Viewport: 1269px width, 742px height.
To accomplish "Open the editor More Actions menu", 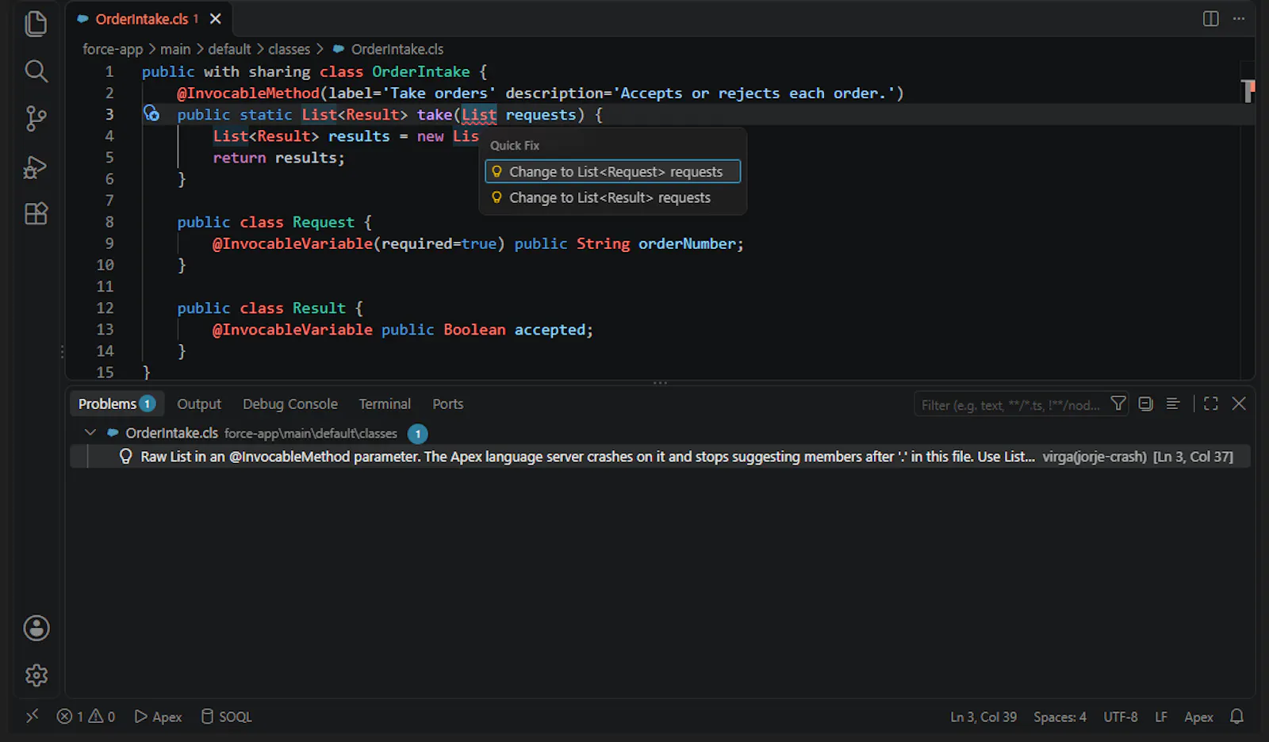I will pos(1239,19).
